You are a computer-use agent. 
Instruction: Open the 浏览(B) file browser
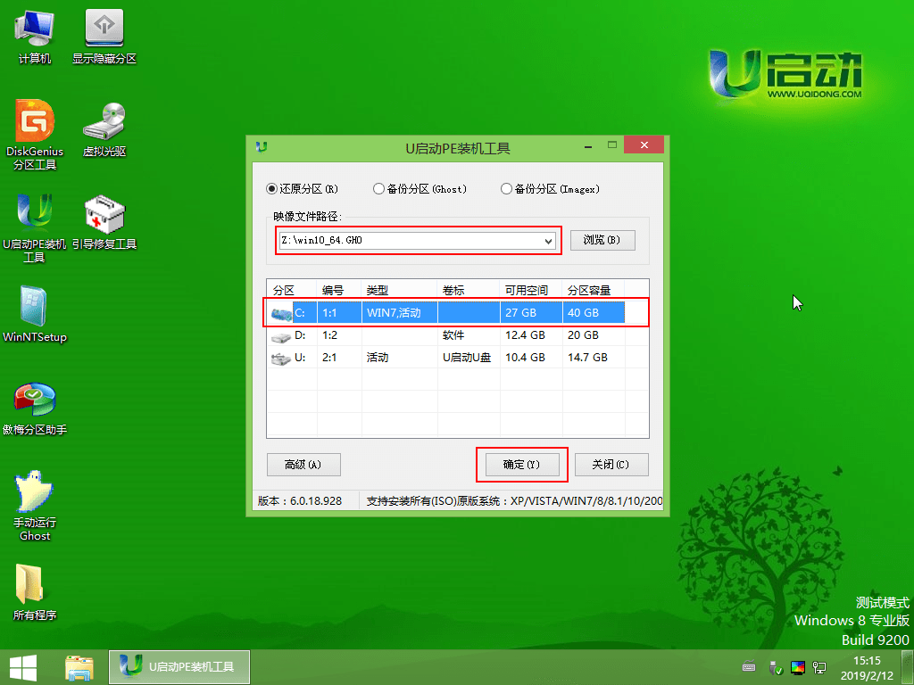point(603,240)
